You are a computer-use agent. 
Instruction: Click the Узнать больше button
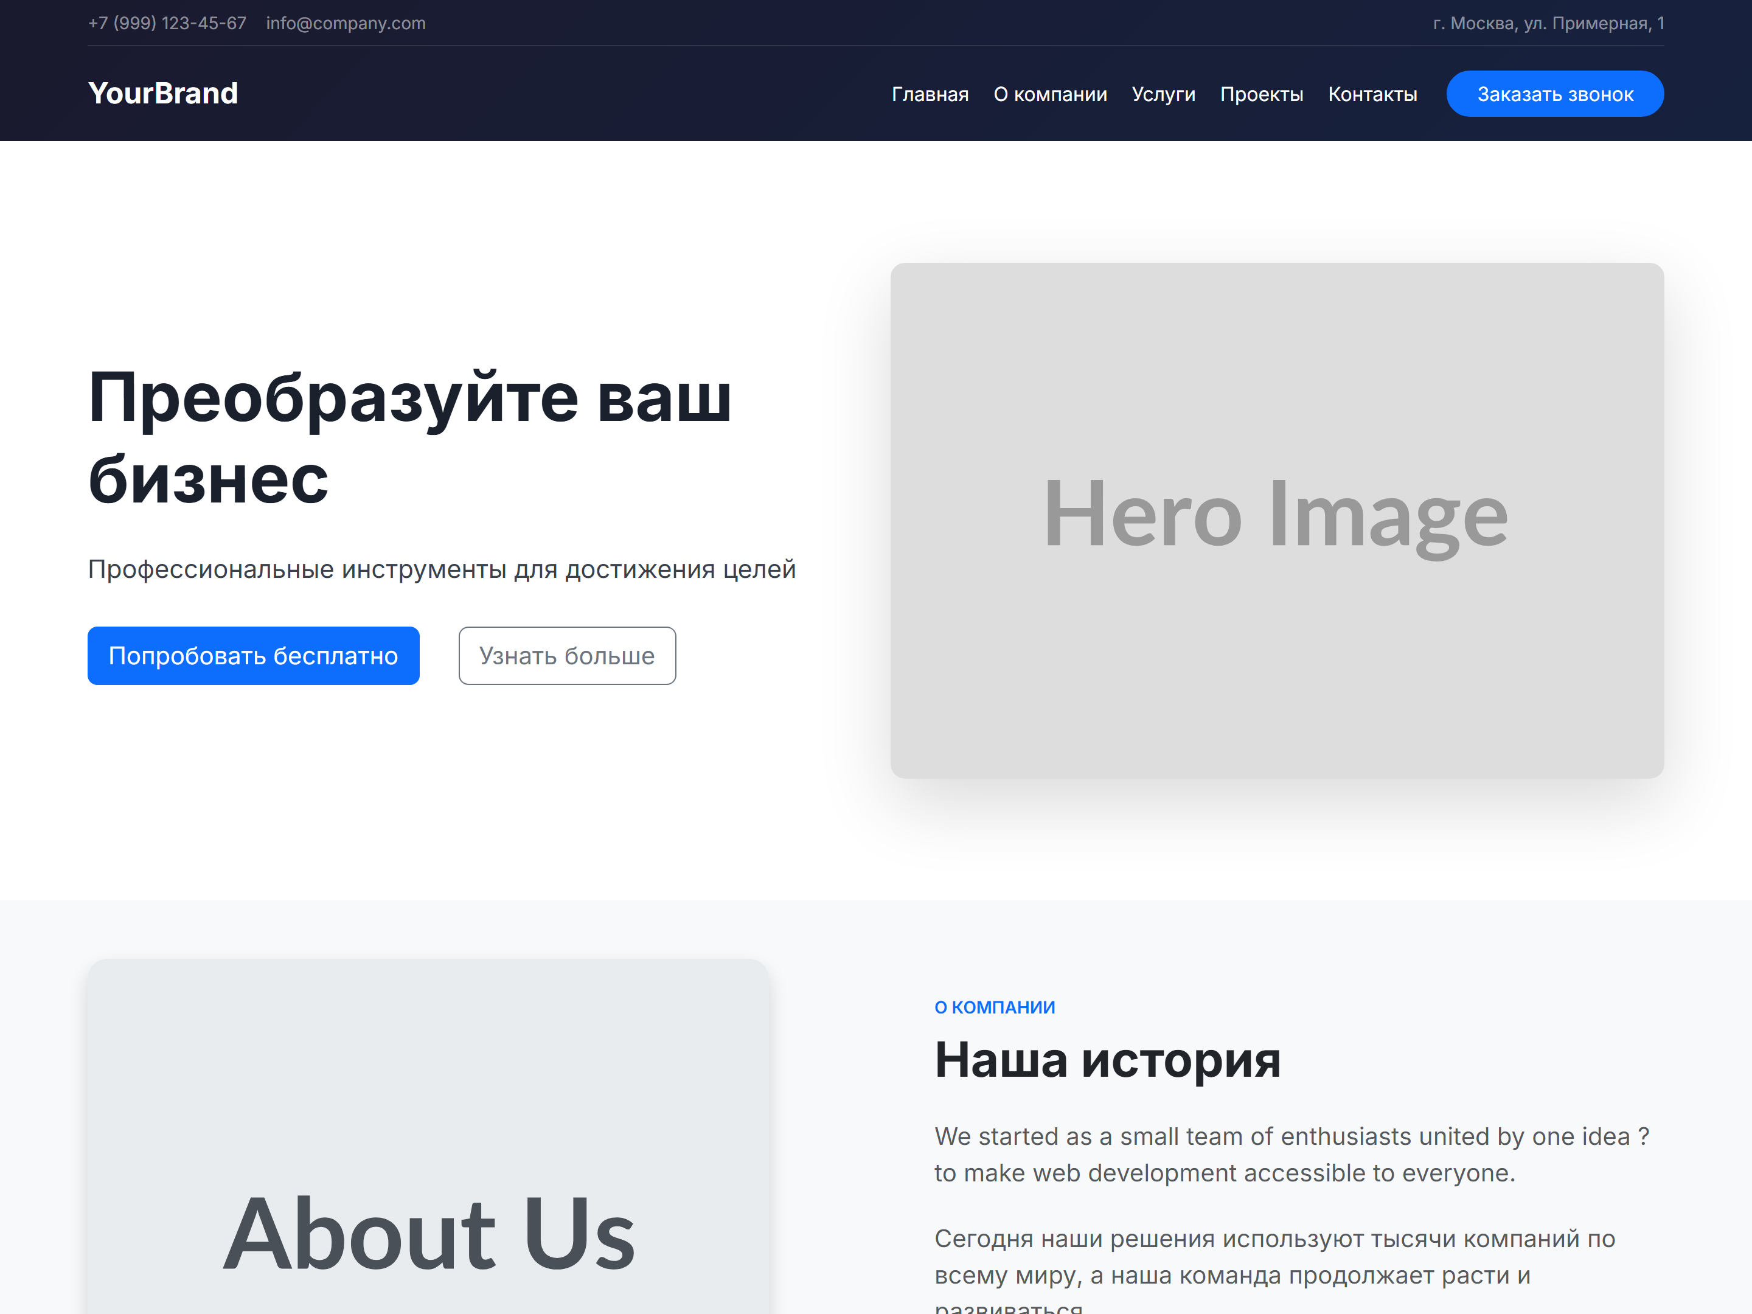point(567,656)
